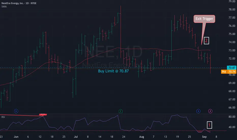The height and width of the screenshot is (140, 237).
Task: Select the SMA indicator label
Action: 4,7
